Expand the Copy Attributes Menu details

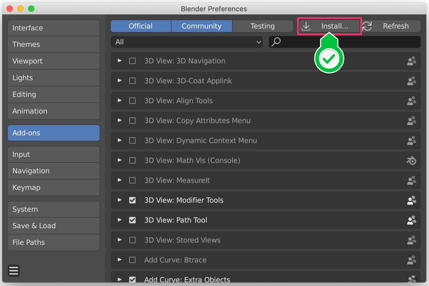[120, 120]
